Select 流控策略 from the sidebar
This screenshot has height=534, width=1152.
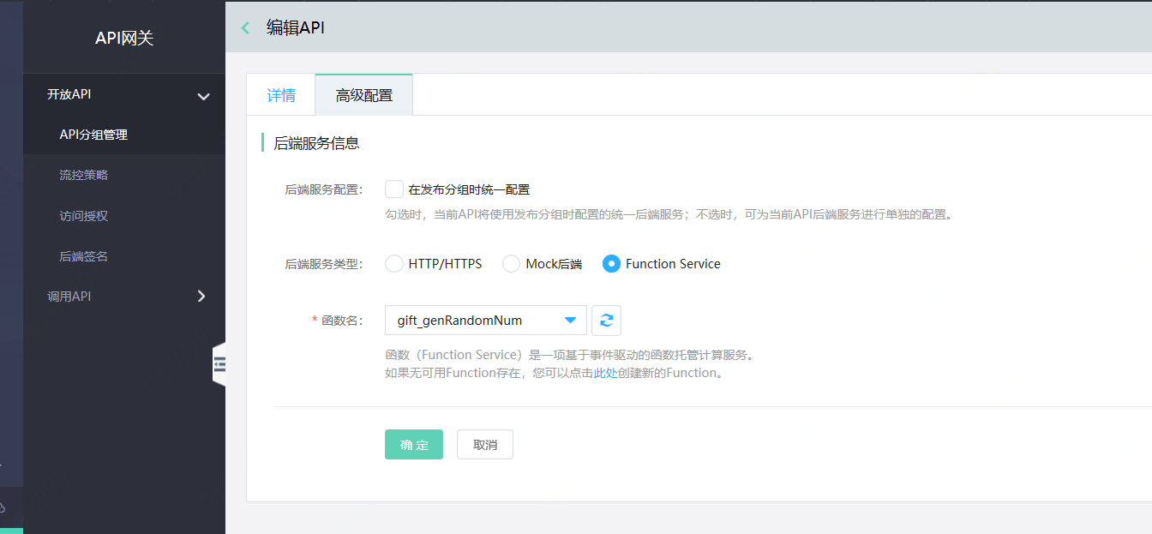(x=81, y=175)
